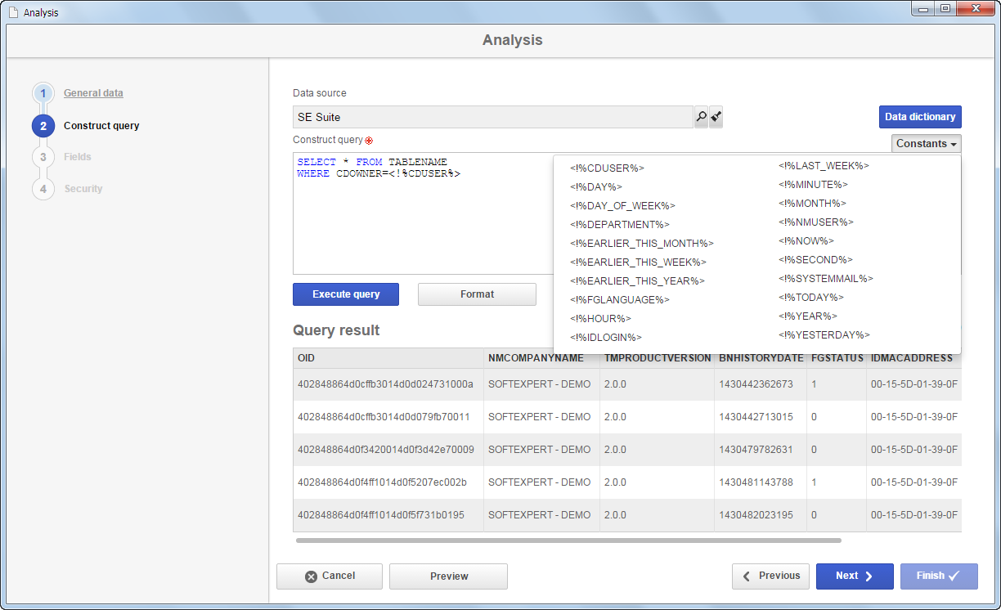This screenshot has width=1001, height=610.
Task: Insert the <!%IDLOGIN%> constant
Action: (x=606, y=338)
